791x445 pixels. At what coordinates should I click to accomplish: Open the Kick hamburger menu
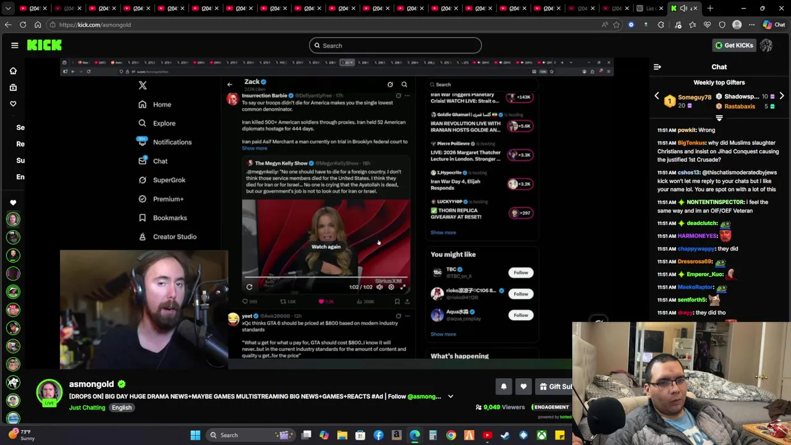pos(14,45)
